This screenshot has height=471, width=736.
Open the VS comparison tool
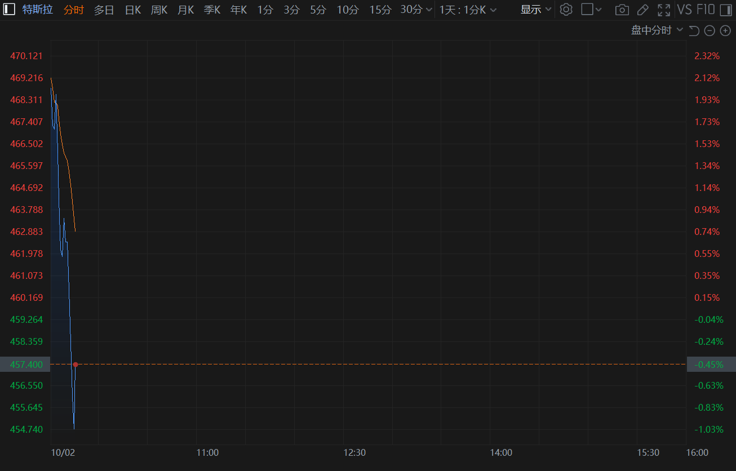684,10
